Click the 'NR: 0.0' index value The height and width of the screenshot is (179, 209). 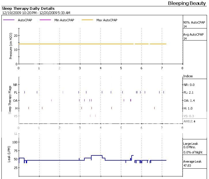189,85
